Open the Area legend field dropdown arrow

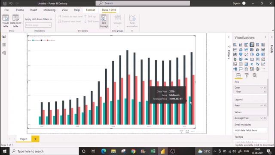(x=262, y=105)
